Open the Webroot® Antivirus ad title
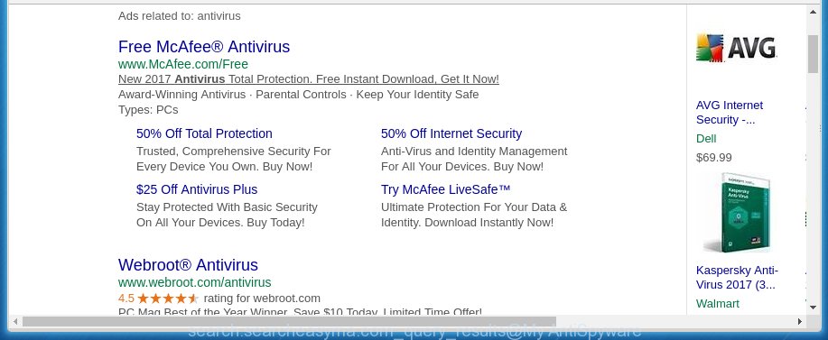This screenshot has width=828, height=340. tap(188, 264)
